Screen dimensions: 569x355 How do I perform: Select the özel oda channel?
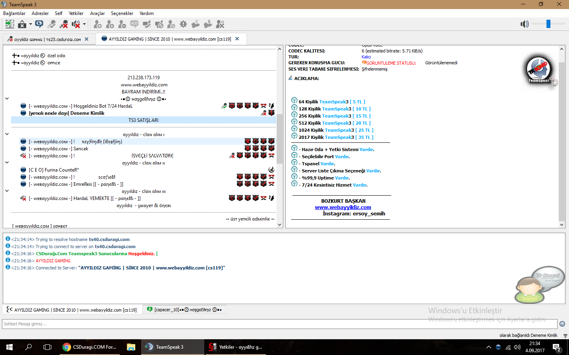[43, 56]
